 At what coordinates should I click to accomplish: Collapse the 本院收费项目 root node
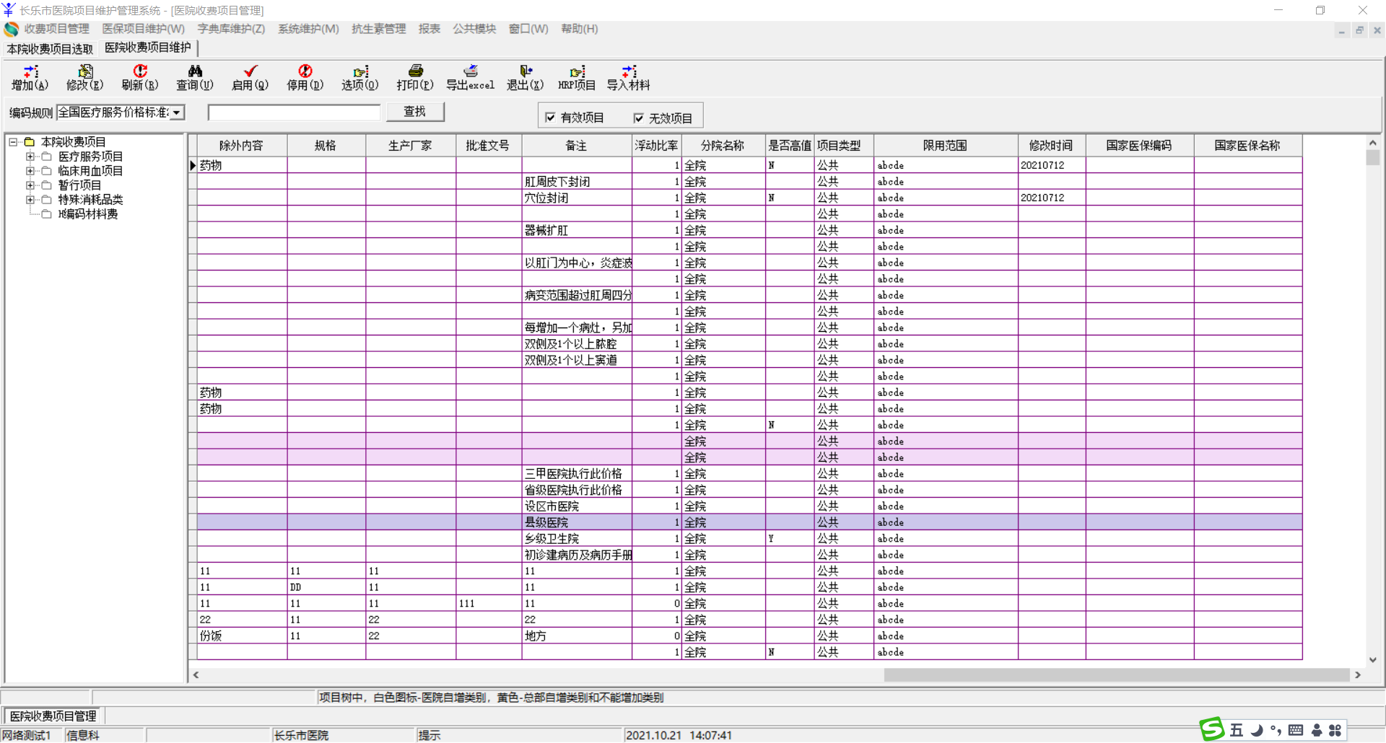coord(12,142)
